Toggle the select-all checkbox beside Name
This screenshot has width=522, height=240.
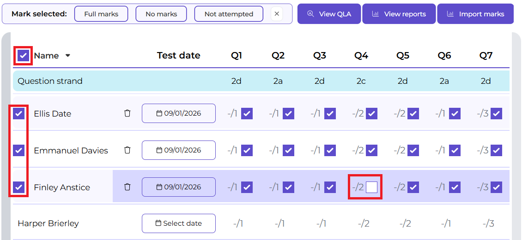[x=23, y=56]
